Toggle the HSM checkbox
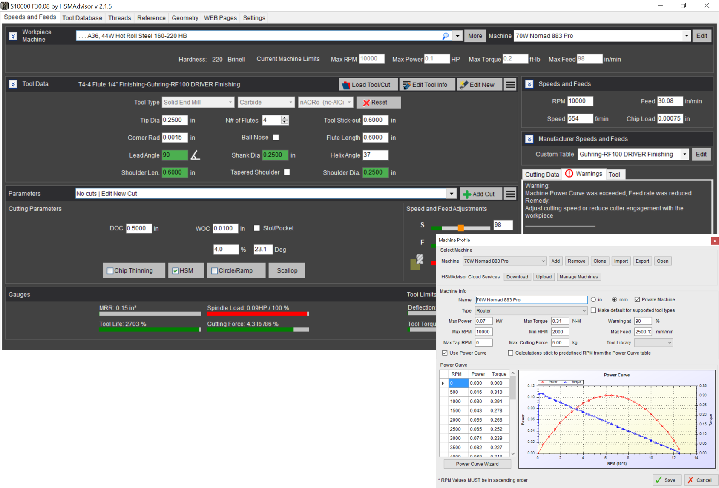Viewport: 719px width, 488px height. click(175, 271)
